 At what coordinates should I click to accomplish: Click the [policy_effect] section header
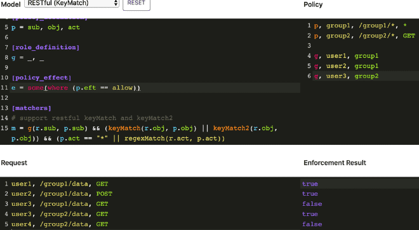[x=41, y=78]
